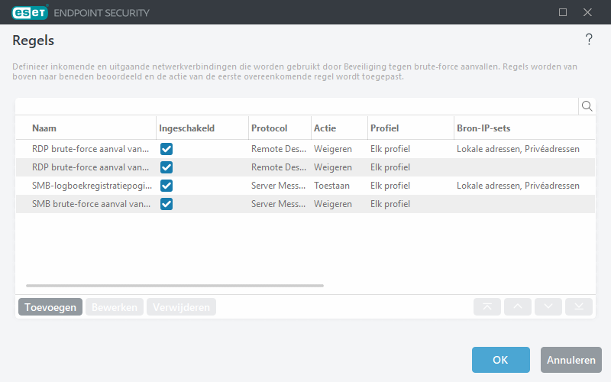Click the ESET logo in title bar
611x382 pixels.
point(29,12)
